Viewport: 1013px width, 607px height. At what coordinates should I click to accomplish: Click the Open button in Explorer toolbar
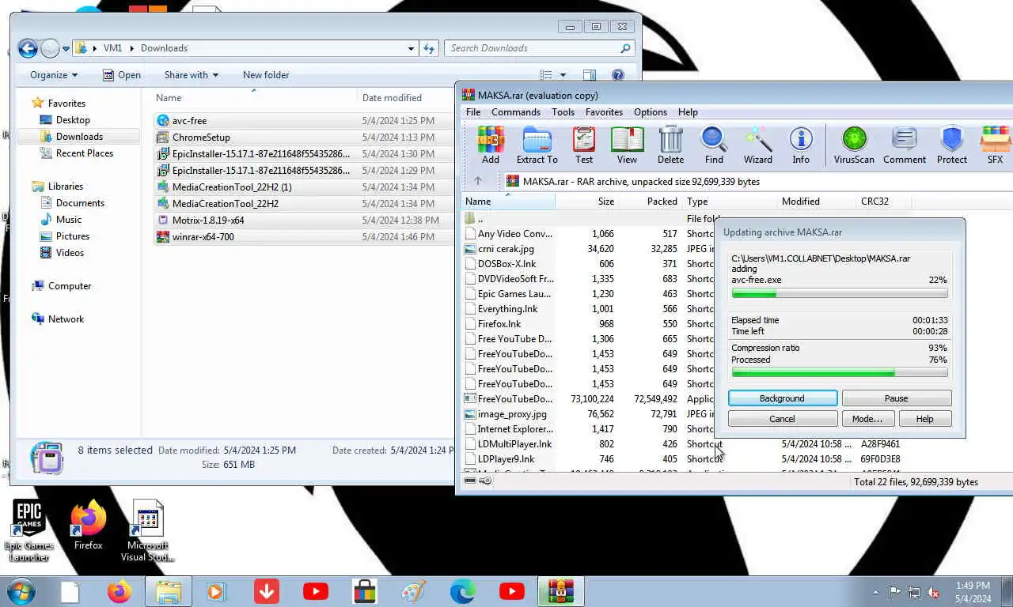click(122, 75)
